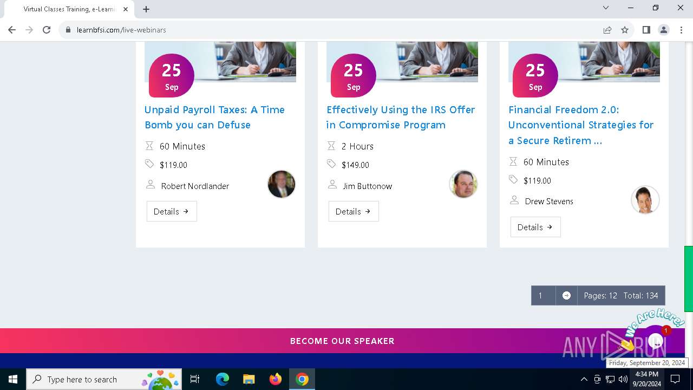The height and width of the screenshot is (390, 693).
Task: Click the 25 Sep badge on Unpaid Payroll Taxes card
Action: 171,75
